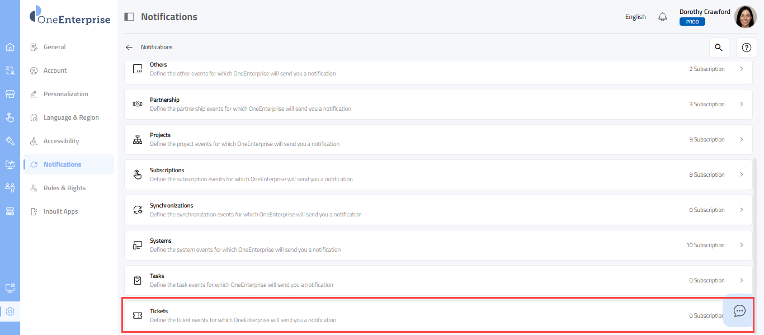
Task: Click the help question mark icon
Action: point(746,48)
